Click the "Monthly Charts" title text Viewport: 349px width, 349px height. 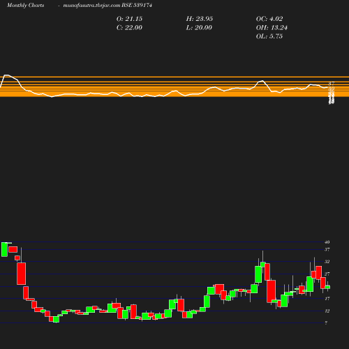point(25,6)
